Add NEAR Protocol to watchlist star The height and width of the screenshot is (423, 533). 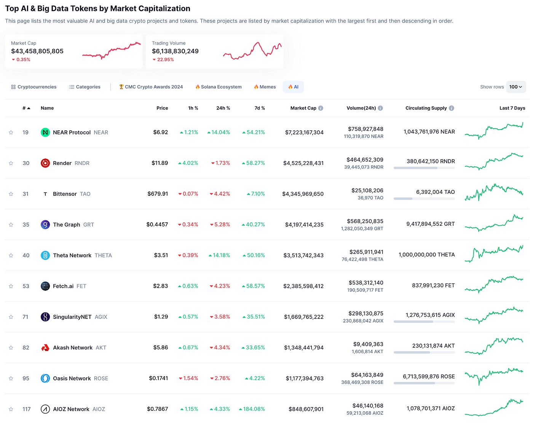[11, 133]
